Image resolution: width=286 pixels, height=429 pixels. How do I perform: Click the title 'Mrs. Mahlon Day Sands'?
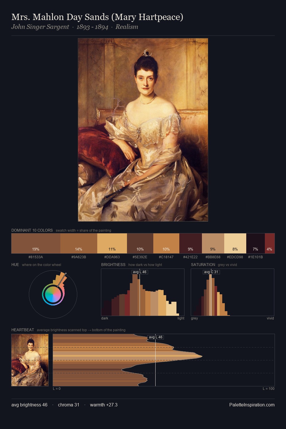(60, 17)
